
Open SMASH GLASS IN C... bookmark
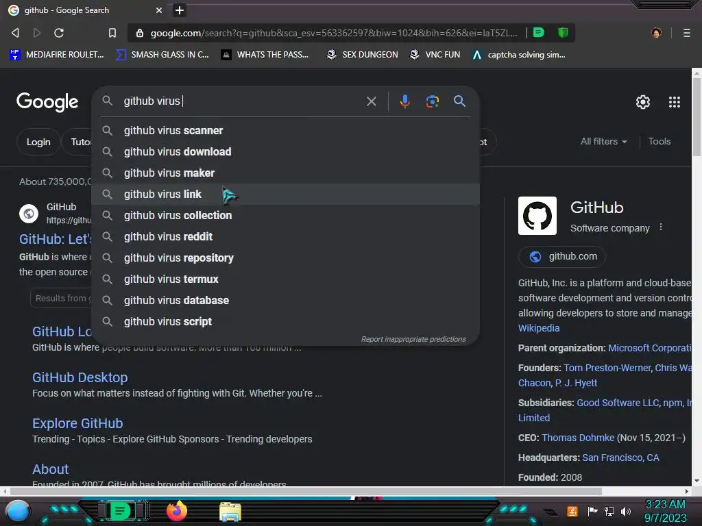coord(162,55)
